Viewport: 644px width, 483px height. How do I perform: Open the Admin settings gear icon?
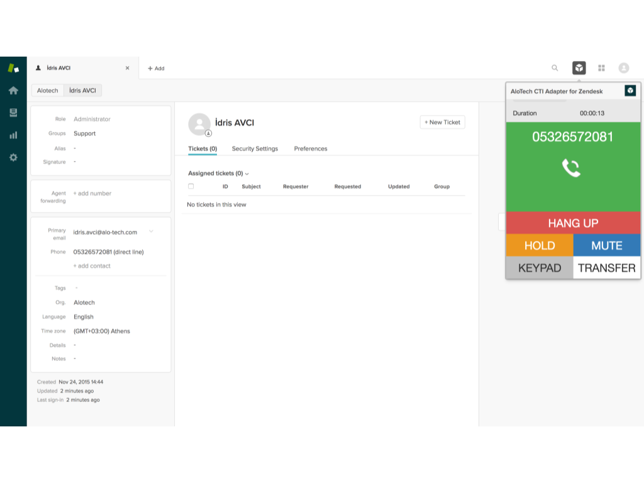point(13,157)
